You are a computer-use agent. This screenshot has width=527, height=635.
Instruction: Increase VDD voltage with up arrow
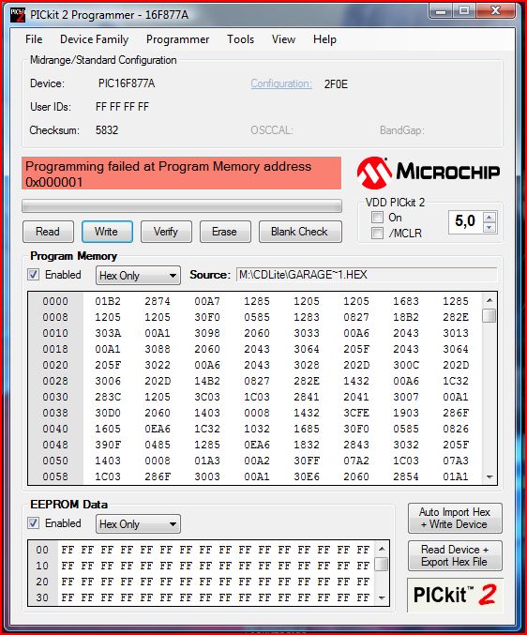point(489,218)
